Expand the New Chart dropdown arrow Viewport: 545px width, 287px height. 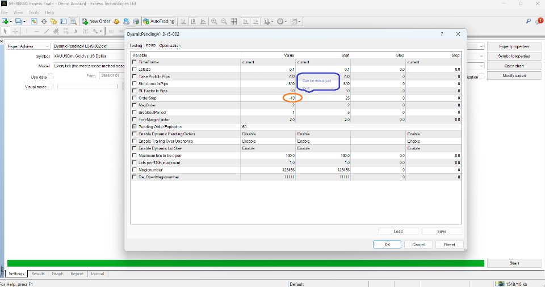click(11, 22)
